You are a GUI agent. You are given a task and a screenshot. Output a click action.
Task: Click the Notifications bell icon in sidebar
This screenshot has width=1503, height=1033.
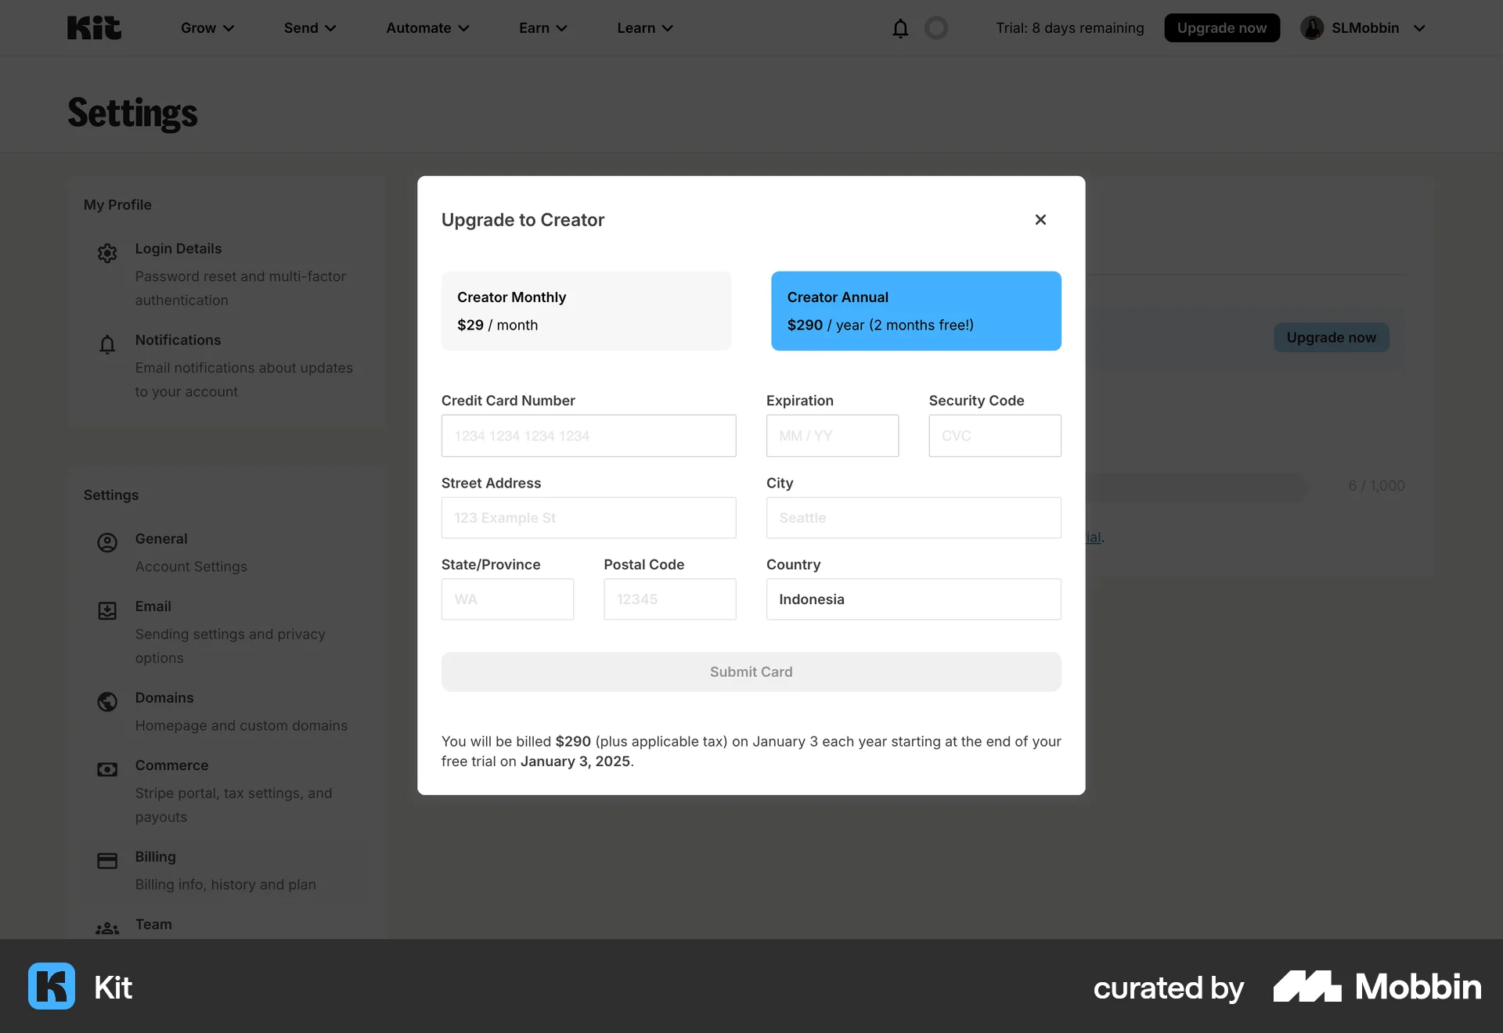point(106,344)
